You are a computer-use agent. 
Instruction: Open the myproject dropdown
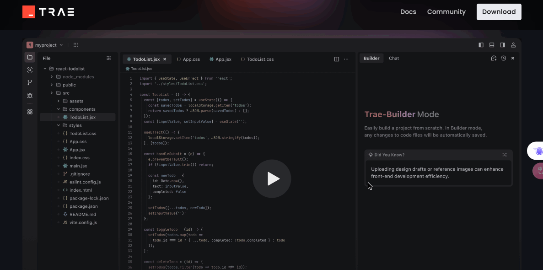(49, 45)
